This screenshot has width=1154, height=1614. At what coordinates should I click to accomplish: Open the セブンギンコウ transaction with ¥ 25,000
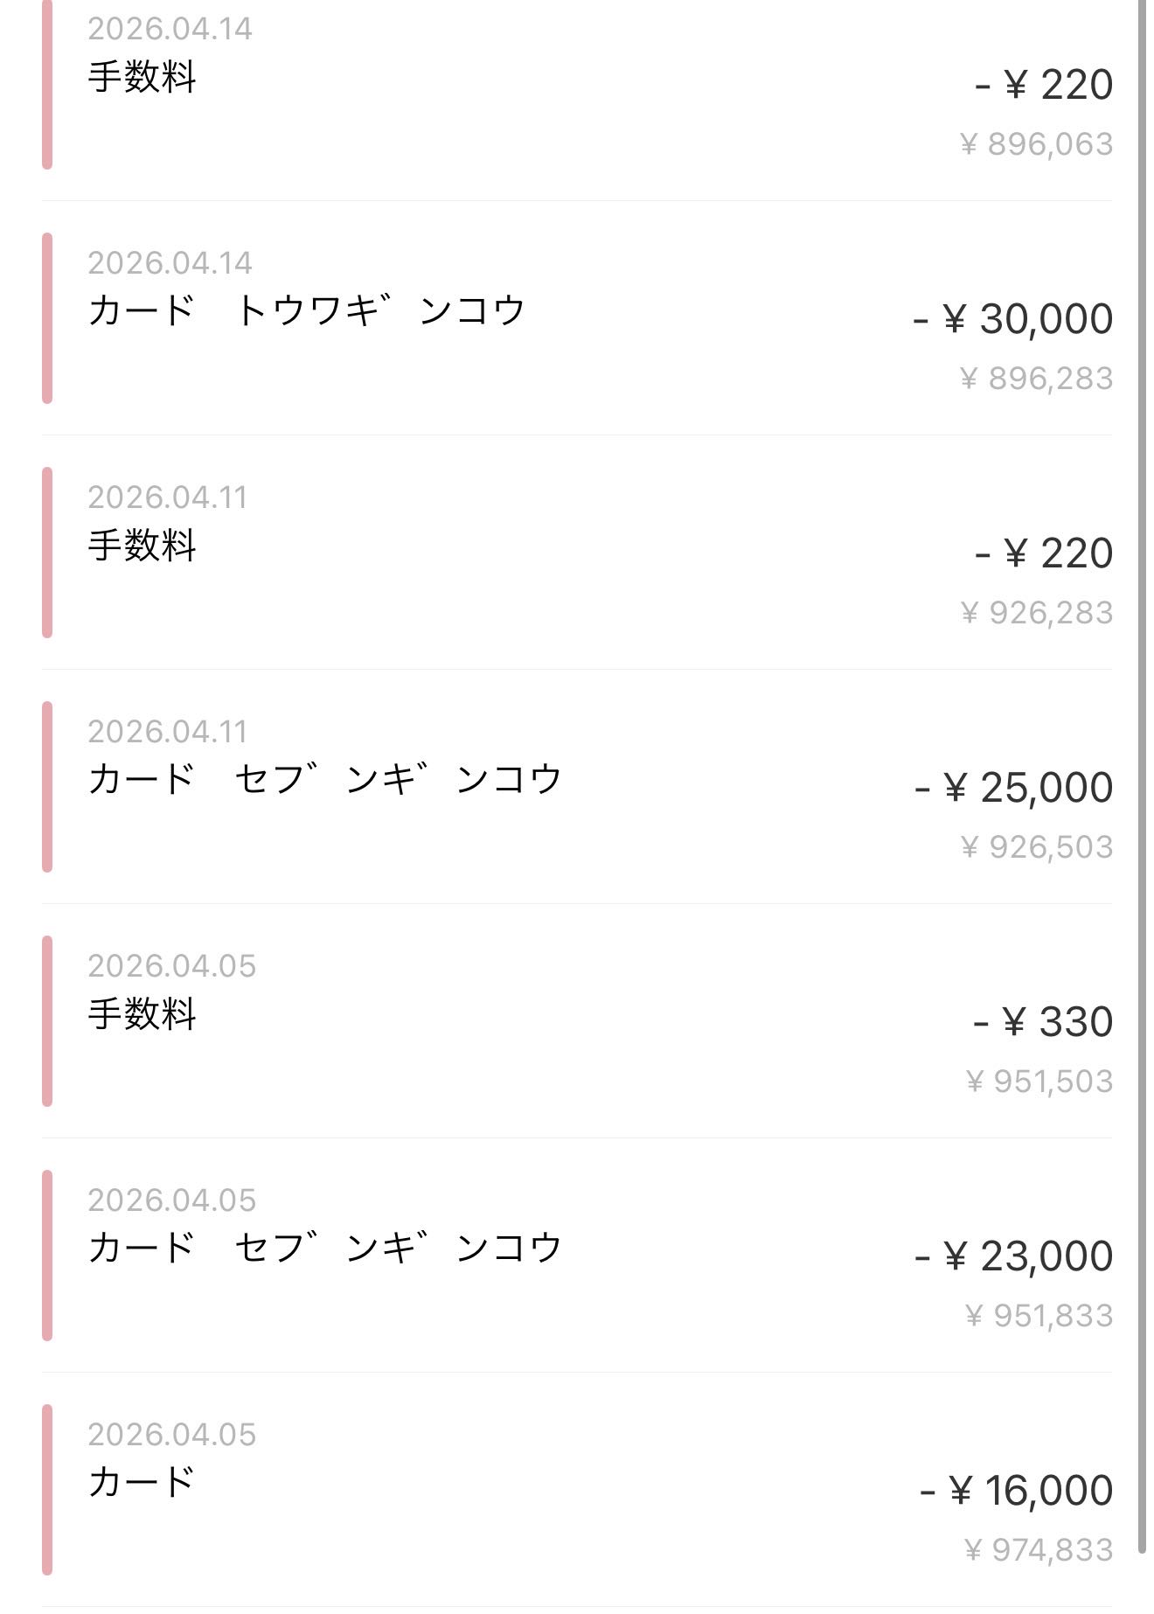click(324, 780)
